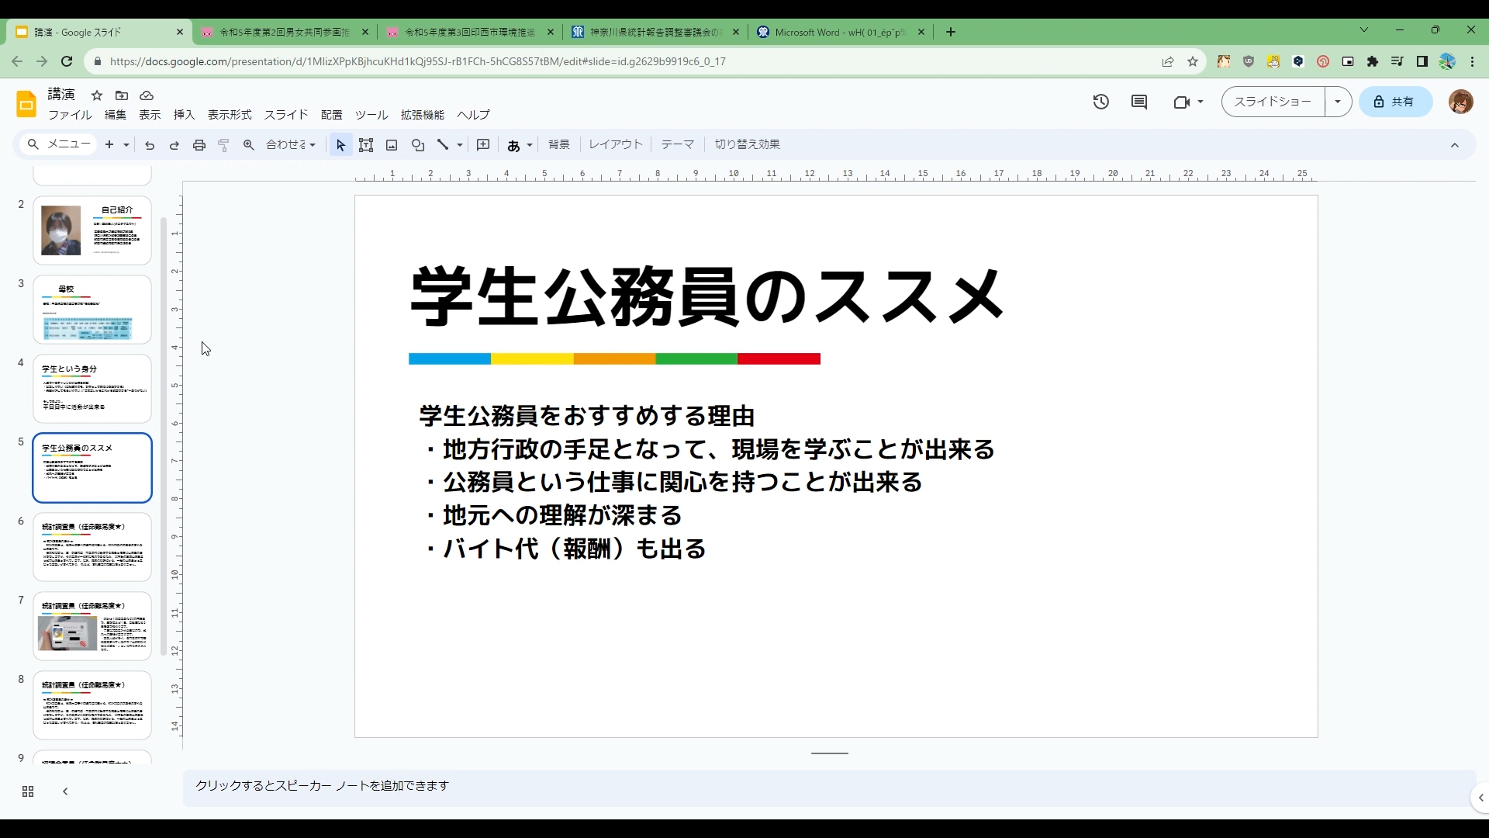Open the comments history icon
Image resolution: width=1489 pixels, height=838 pixels.
[1139, 102]
